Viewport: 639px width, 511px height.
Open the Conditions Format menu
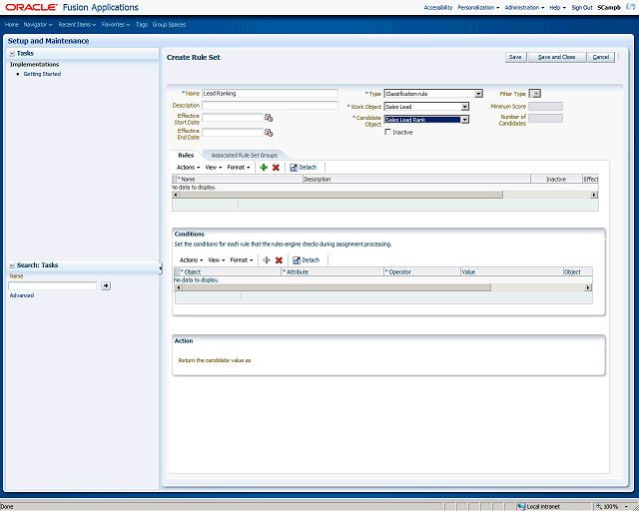click(242, 260)
